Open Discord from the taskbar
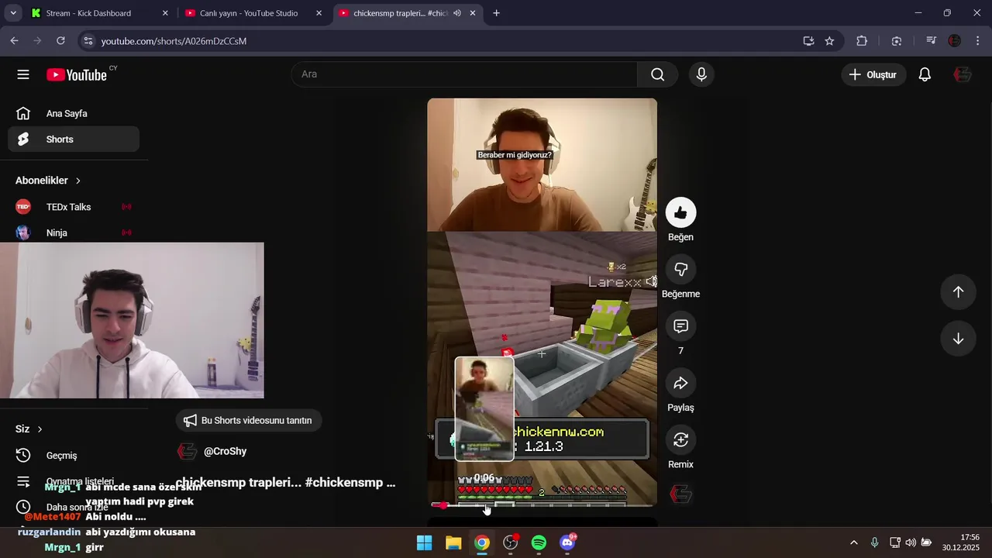Screen dimensions: 992x558 [x=567, y=542]
